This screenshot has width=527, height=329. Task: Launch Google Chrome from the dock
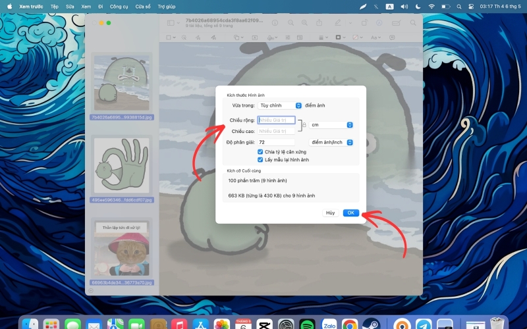point(350,324)
